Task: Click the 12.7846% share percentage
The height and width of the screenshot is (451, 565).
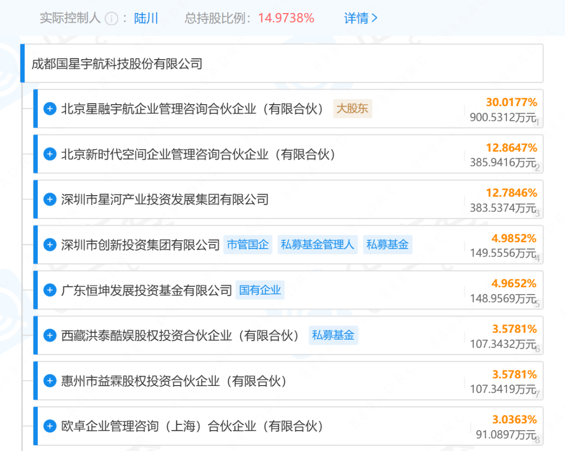Action: click(511, 193)
